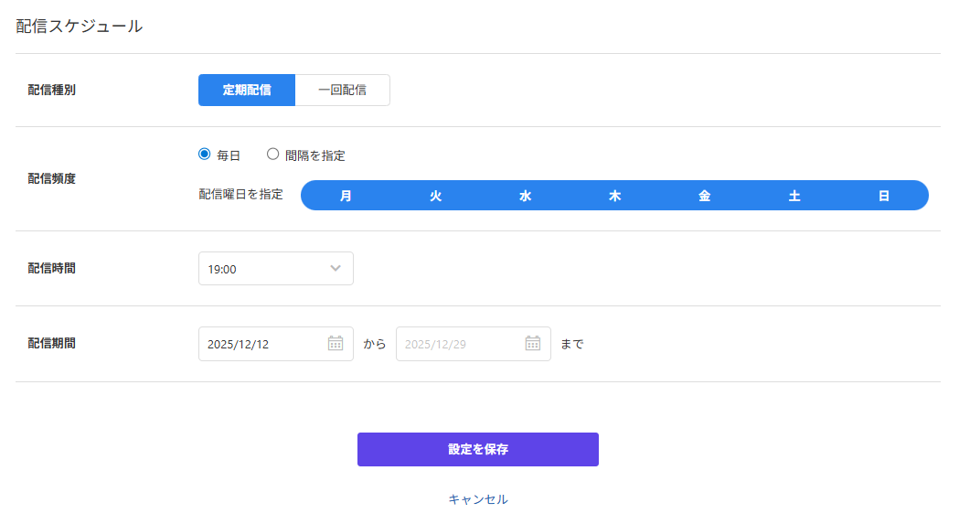
Task: Switch to the 定期配信 tab
Action: pyautogui.click(x=247, y=91)
